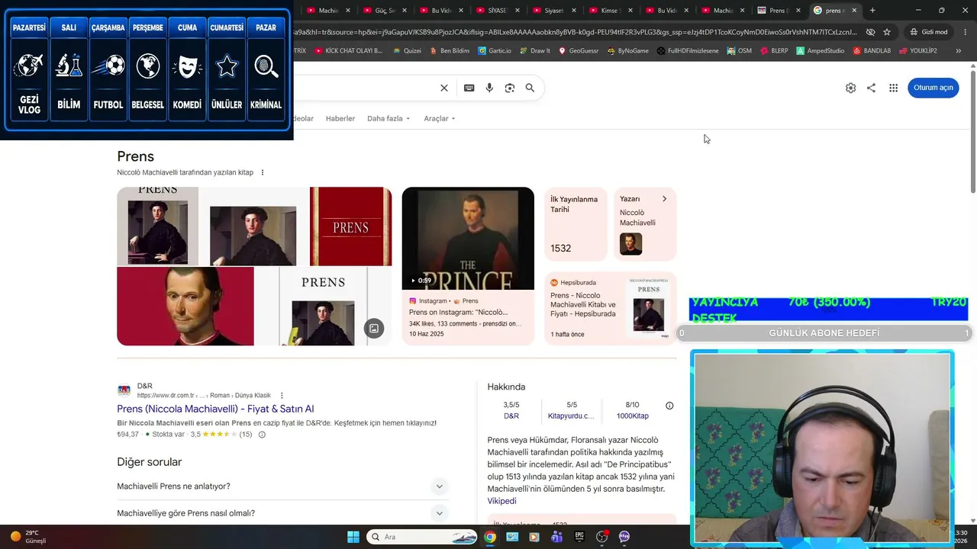Open the FullHDFilmizlesene bookmark

[688, 50]
